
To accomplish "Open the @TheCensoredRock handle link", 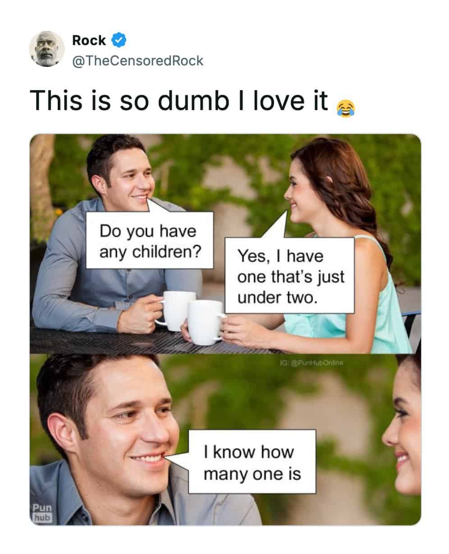I will [x=137, y=60].
